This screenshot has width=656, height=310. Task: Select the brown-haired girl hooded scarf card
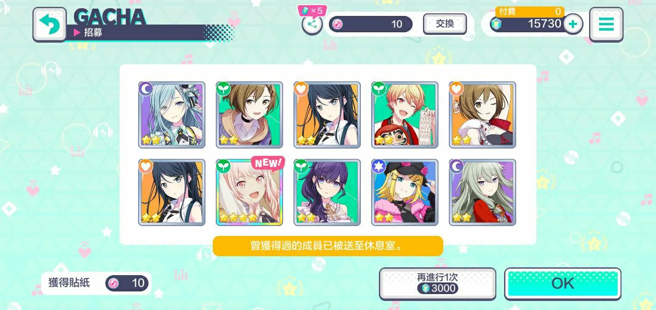click(249, 115)
